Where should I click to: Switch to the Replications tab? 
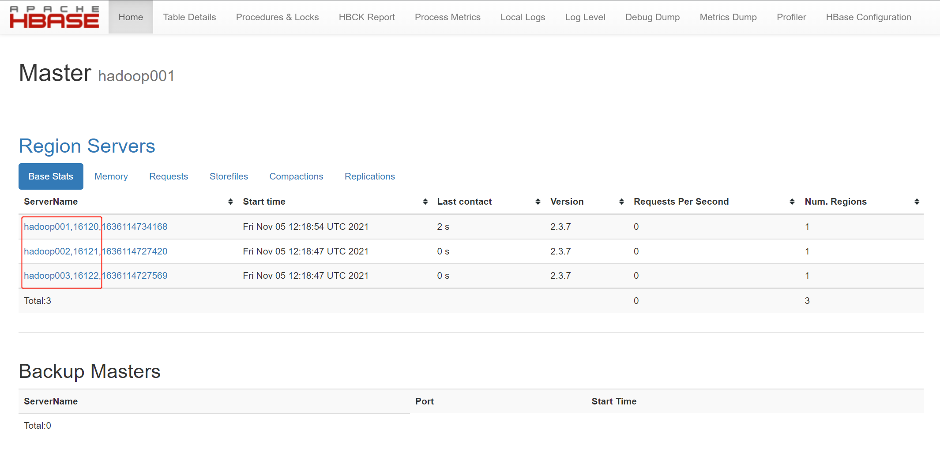(x=370, y=176)
